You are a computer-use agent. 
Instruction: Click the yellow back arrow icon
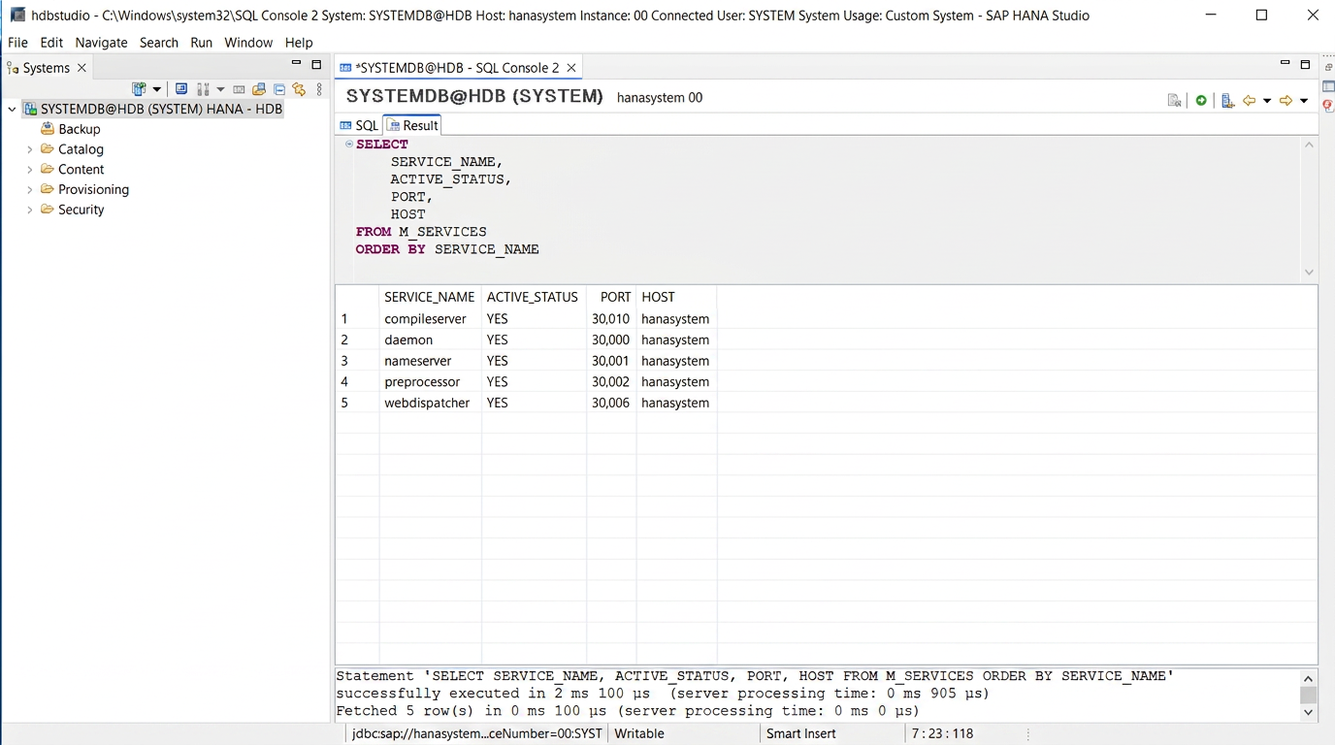(x=1250, y=101)
